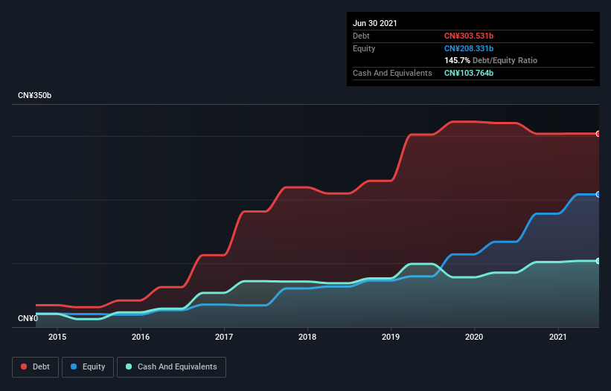Click the 2017 x-axis label
The height and width of the screenshot is (391, 611).
[x=224, y=337]
